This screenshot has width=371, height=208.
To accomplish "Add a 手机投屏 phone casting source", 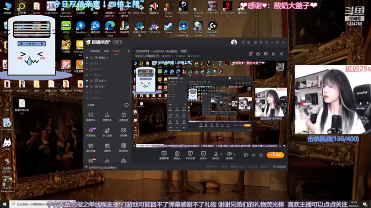I will pos(190,155).
